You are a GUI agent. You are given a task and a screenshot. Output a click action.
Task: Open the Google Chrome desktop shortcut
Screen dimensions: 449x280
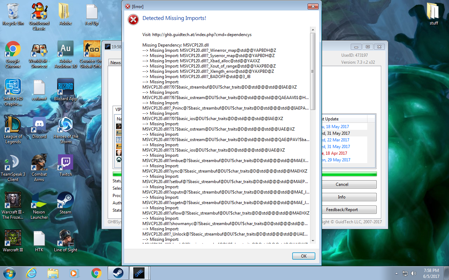[x=13, y=55]
